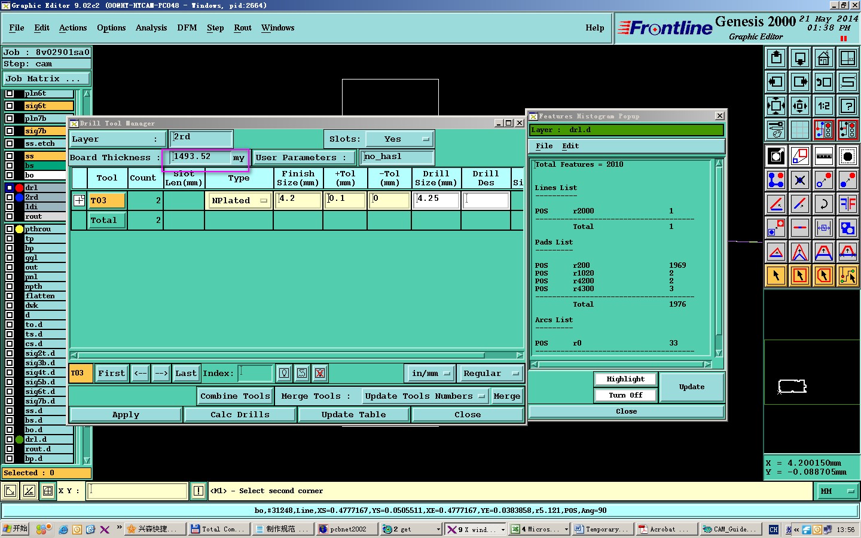This screenshot has height=538, width=861.
Task: Click the Highlight button in histogram popup
Action: (625, 379)
